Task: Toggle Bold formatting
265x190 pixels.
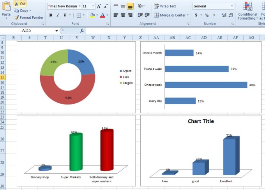Action: (51, 15)
